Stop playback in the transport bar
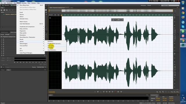Screen dimensions: 186x104 coord(95,92)
